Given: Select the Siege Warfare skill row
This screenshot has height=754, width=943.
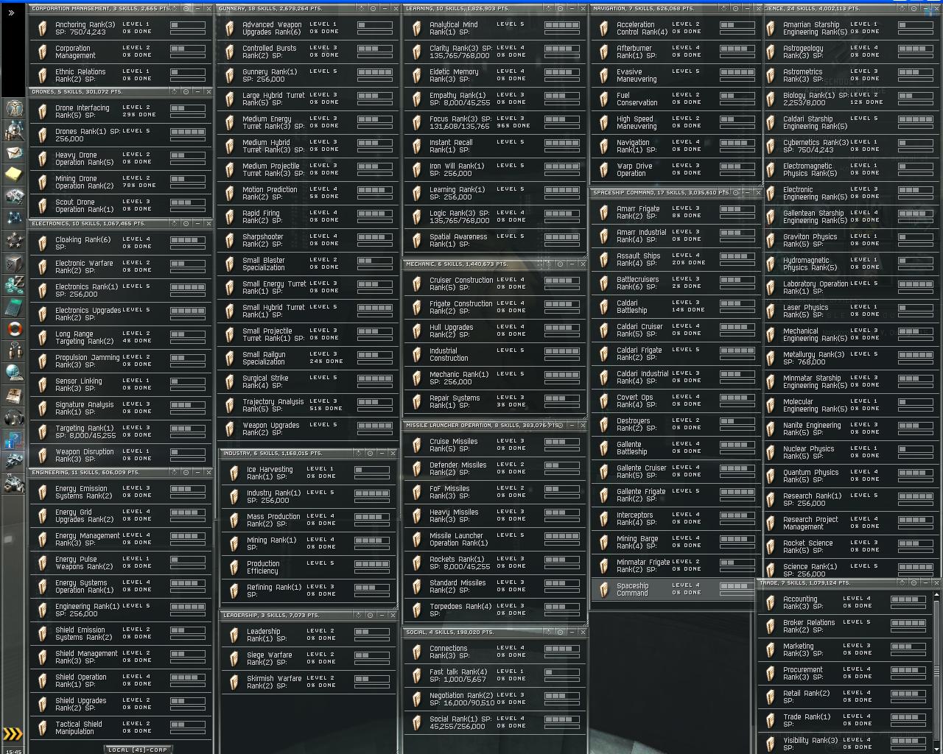Looking at the screenshot, I should [x=309, y=659].
